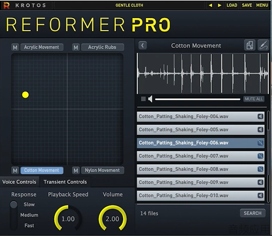The height and width of the screenshot is (236, 272).
Task: Mute Cotton_Patting_Shaking_Foley-009.wav speaker icon
Action: click(260, 182)
